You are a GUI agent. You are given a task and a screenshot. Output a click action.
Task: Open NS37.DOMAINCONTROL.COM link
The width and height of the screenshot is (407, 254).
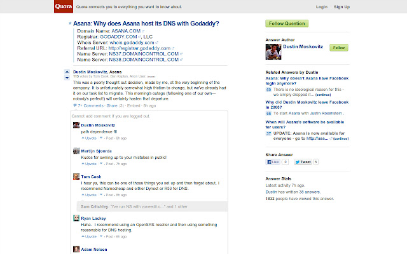[144, 54]
